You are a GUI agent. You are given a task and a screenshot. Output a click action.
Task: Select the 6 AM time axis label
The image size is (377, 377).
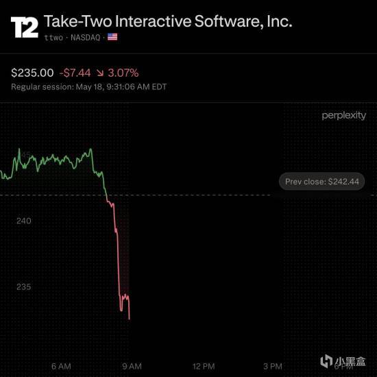click(61, 367)
